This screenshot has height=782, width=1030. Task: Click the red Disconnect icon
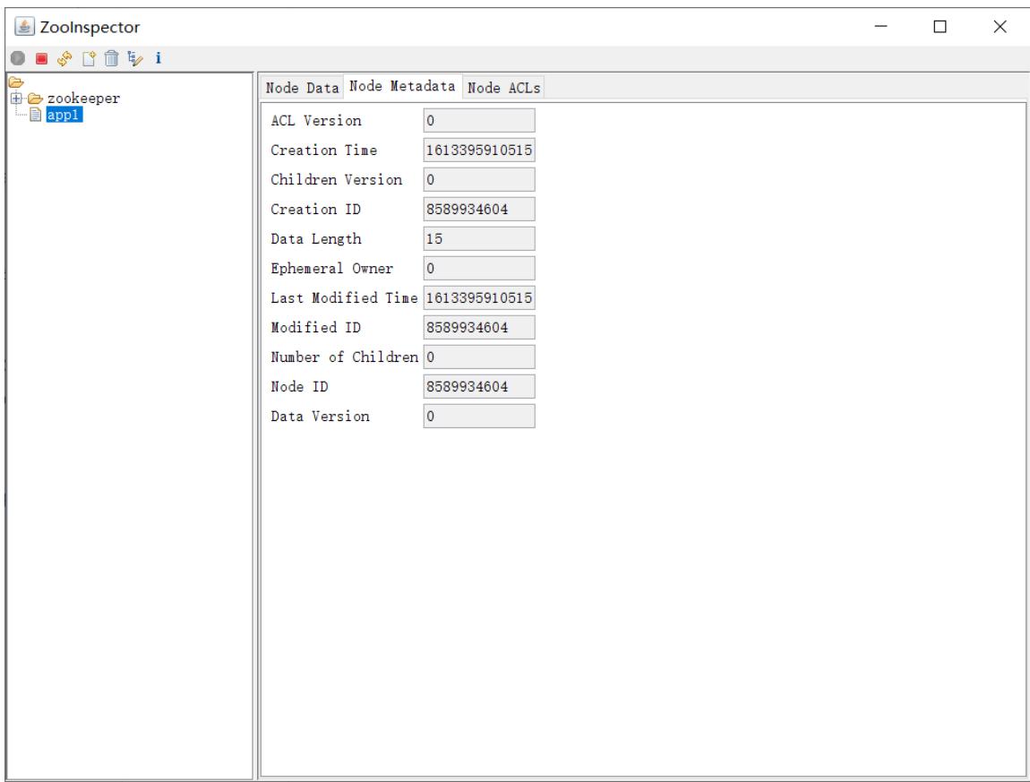[41, 58]
